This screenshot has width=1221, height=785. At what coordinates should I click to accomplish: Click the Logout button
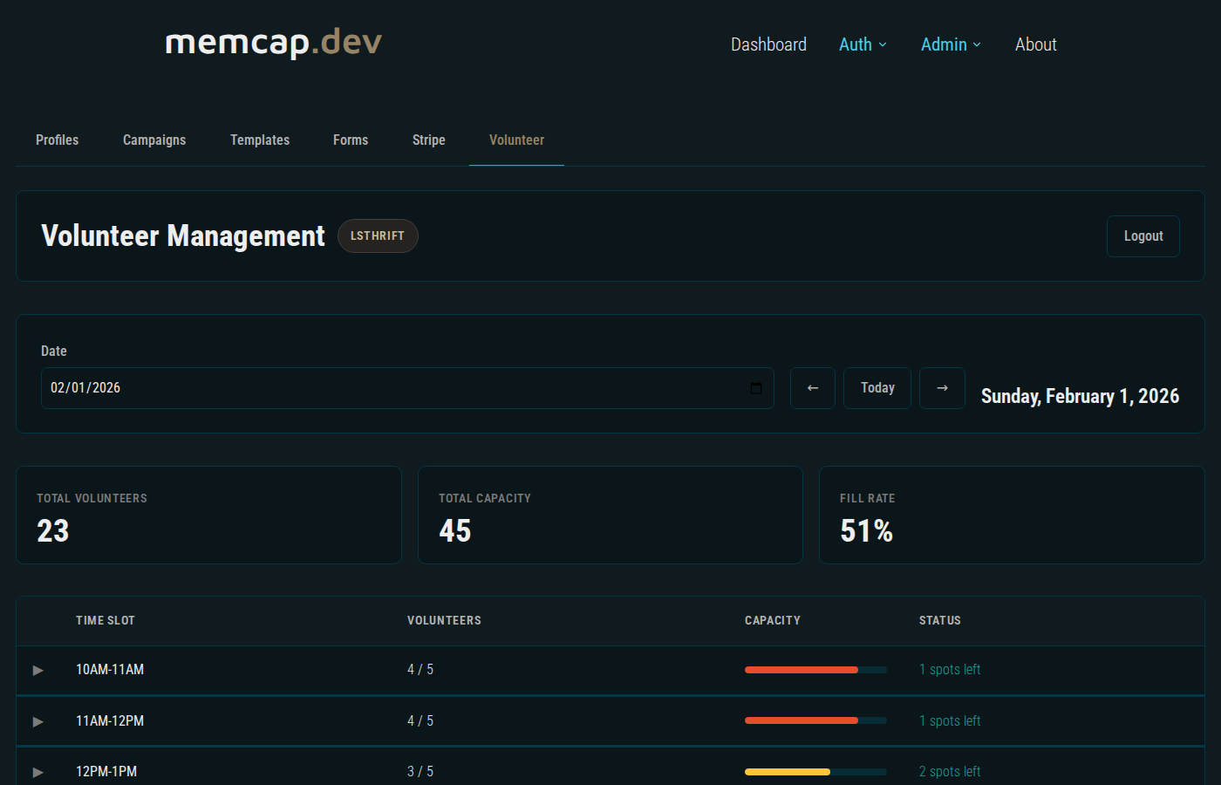point(1143,235)
